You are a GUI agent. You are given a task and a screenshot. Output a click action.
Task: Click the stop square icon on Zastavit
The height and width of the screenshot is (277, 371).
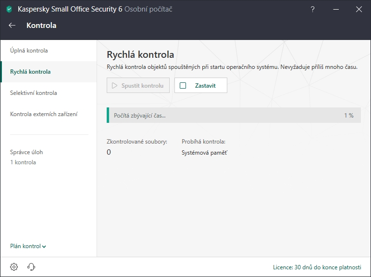coord(183,86)
